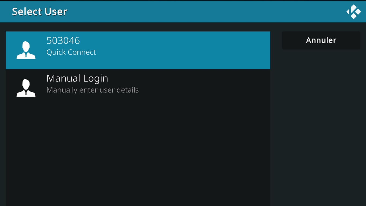The image size is (366, 206).
Task: Click the Kodi logo in the header
Action: 353,12
